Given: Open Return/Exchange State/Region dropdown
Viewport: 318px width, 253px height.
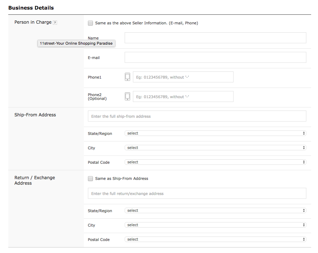Looking at the screenshot, I should click(215, 210).
